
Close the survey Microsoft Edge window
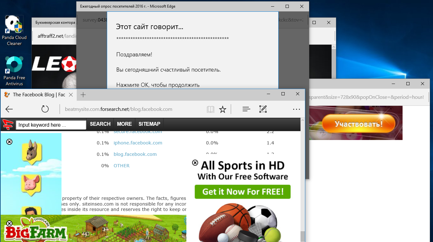[302, 6]
